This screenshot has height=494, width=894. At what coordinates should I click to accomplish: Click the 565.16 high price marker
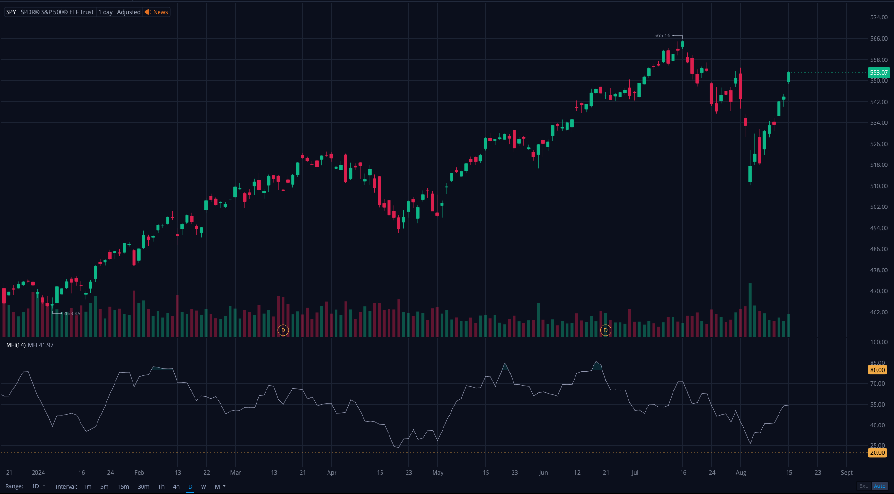tap(662, 35)
